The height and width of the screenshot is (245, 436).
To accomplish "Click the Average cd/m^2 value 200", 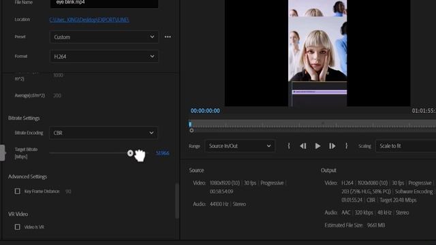I will point(57,95).
